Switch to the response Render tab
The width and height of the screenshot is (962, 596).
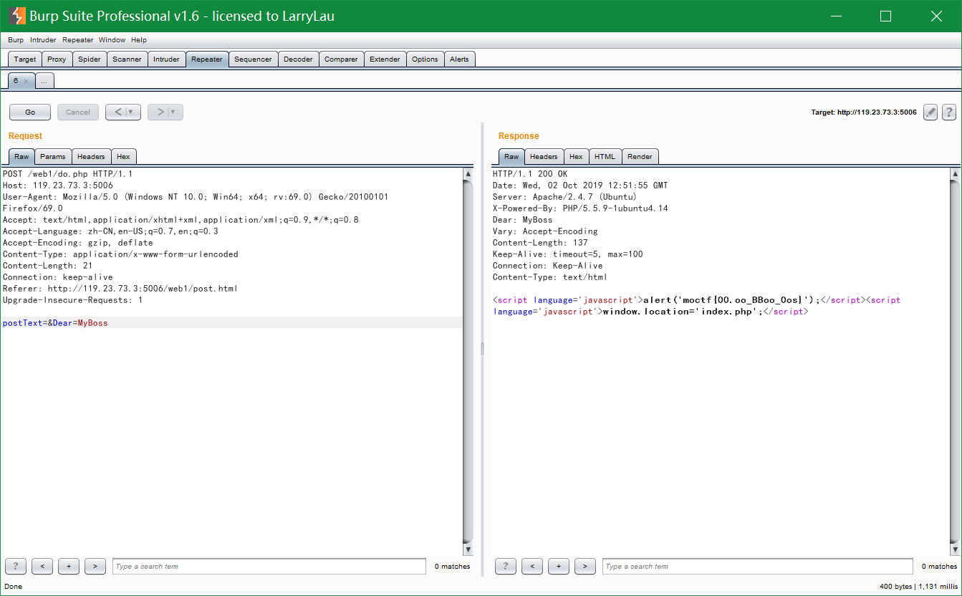point(640,156)
